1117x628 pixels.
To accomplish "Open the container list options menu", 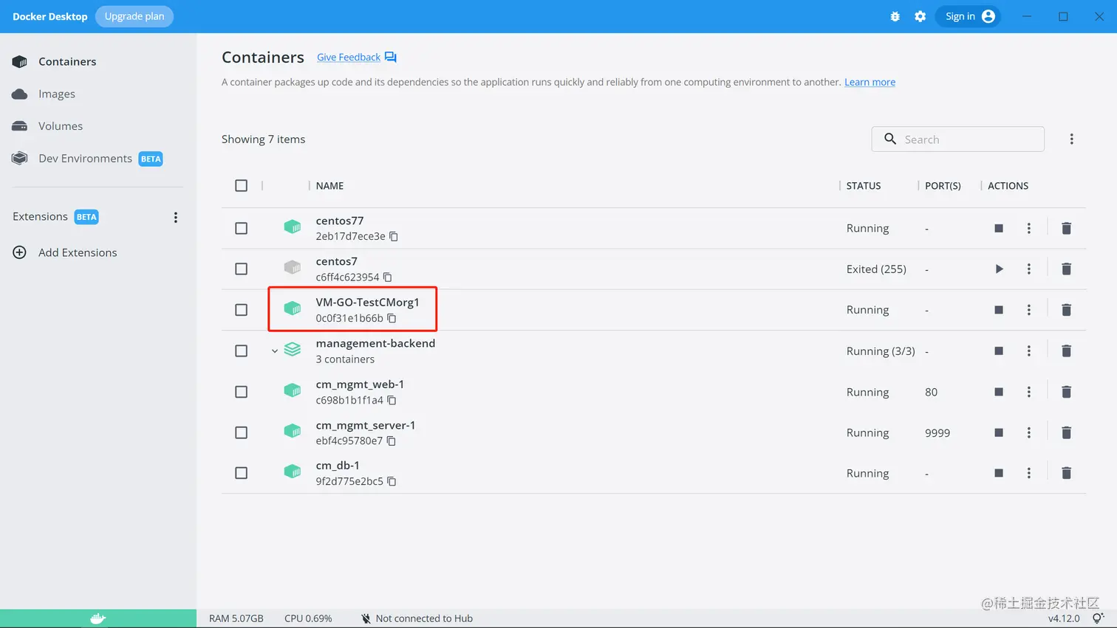I will (x=1071, y=139).
